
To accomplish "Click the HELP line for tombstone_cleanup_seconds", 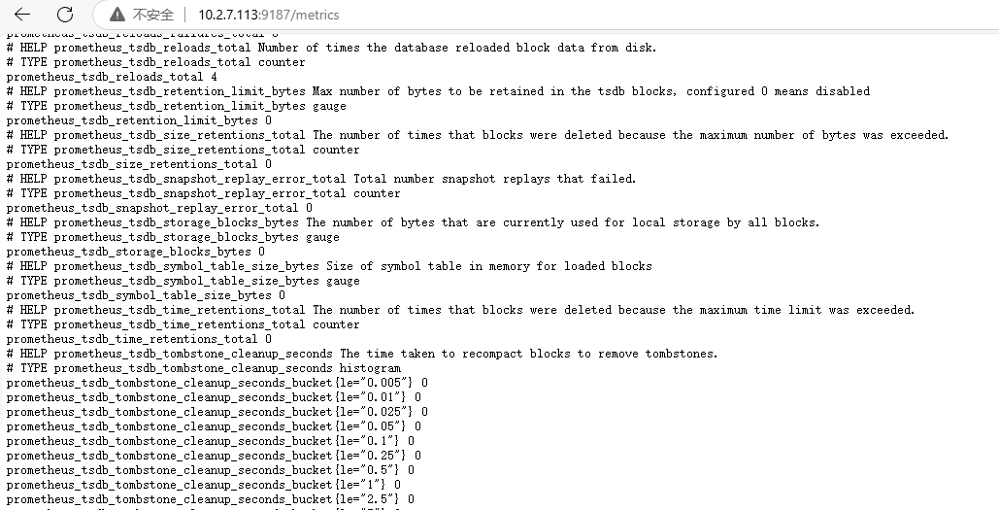I will tap(362, 354).
